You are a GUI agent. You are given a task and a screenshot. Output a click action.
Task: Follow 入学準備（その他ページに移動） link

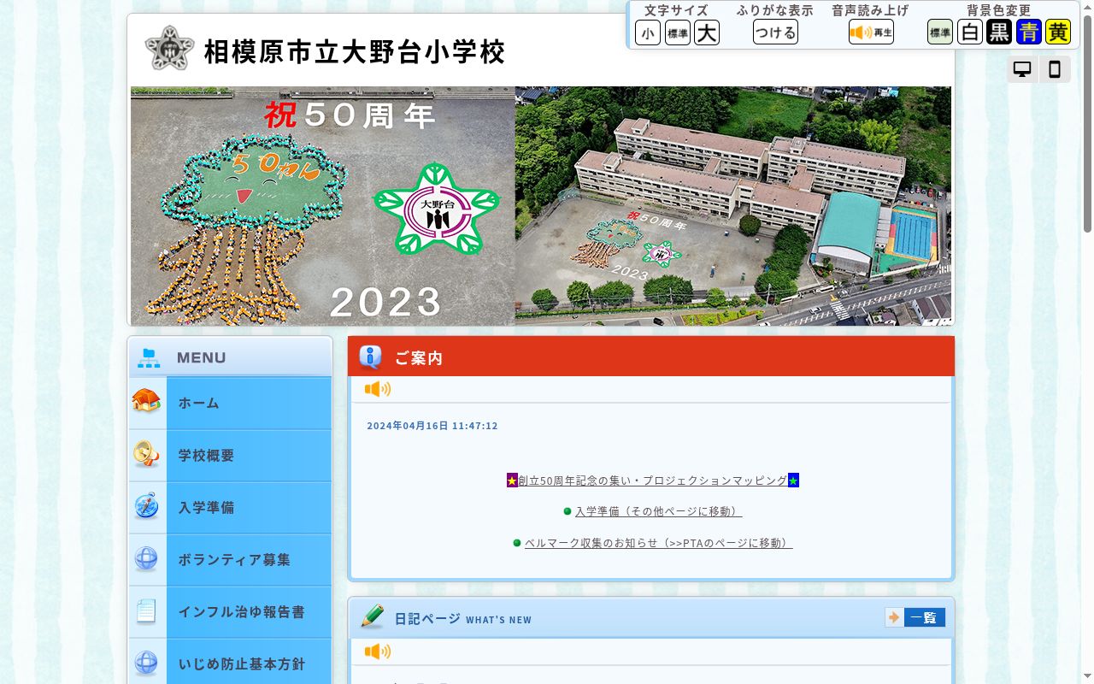(658, 511)
